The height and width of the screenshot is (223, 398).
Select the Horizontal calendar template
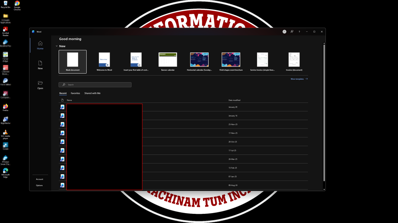click(x=199, y=62)
